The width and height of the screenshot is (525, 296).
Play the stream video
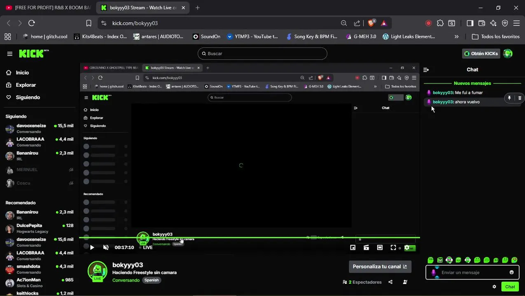[x=92, y=247]
